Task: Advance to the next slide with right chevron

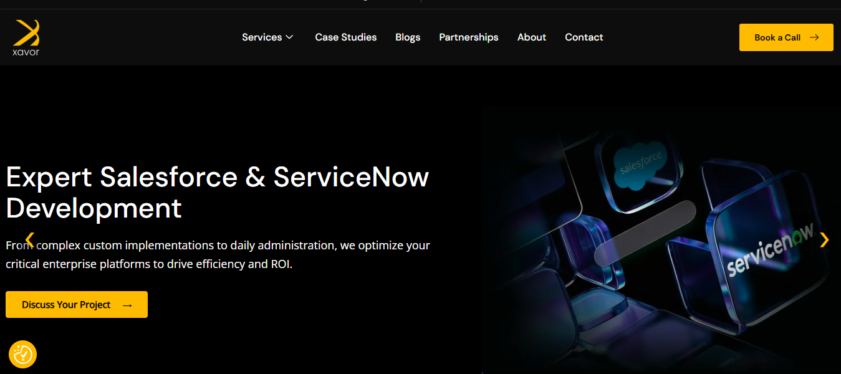Action: (824, 239)
